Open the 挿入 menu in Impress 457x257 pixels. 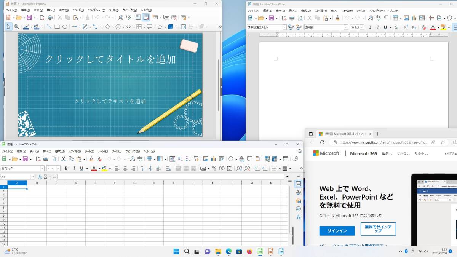51,10
